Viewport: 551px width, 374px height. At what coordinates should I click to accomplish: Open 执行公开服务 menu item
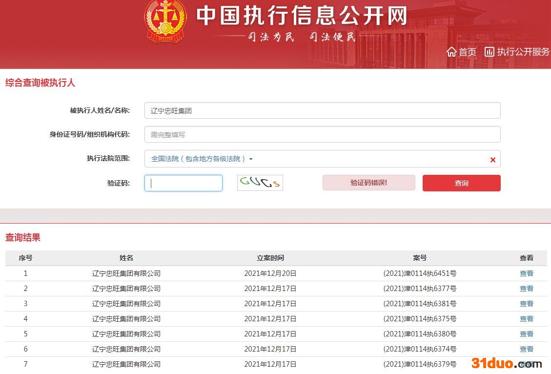tap(523, 52)
